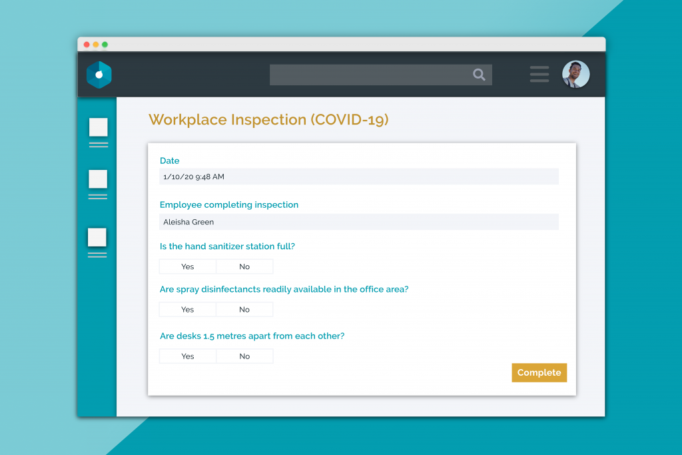Pick No for desks 1.5 metres apart
Image resolution: width=682 pixels, height=455 pixels.
click(244, 356)
